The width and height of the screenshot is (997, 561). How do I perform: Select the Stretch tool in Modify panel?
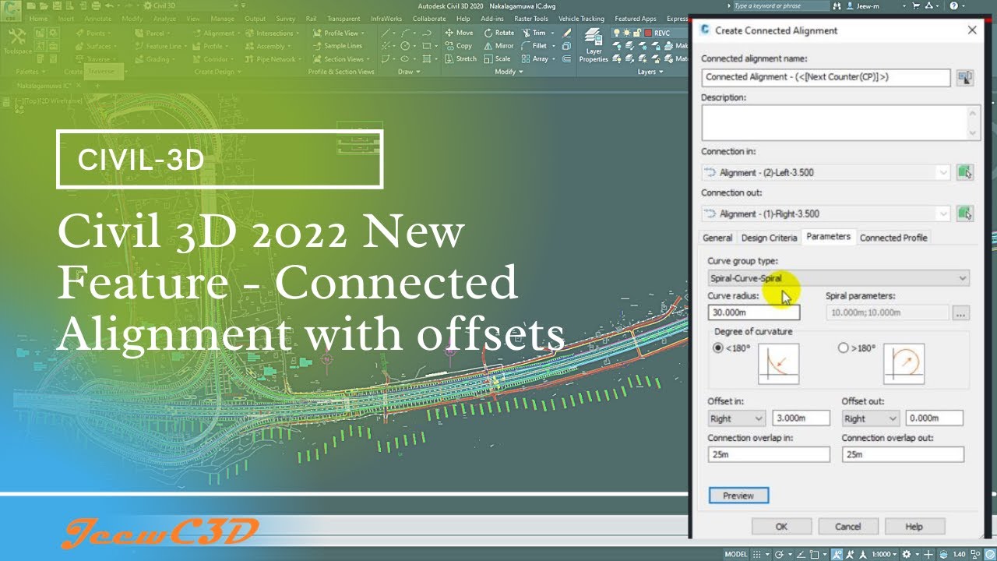pyautogui.click(x=460, y=58)
